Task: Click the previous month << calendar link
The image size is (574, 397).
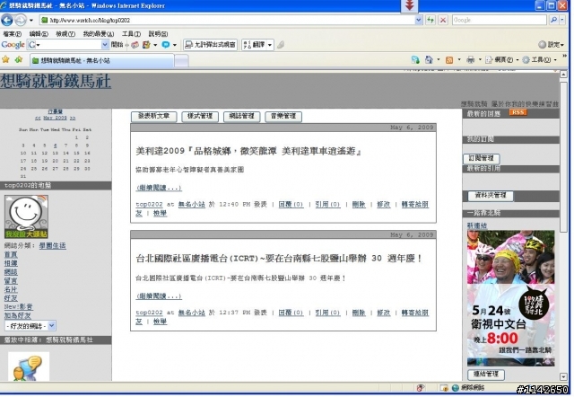Action: 38,118
